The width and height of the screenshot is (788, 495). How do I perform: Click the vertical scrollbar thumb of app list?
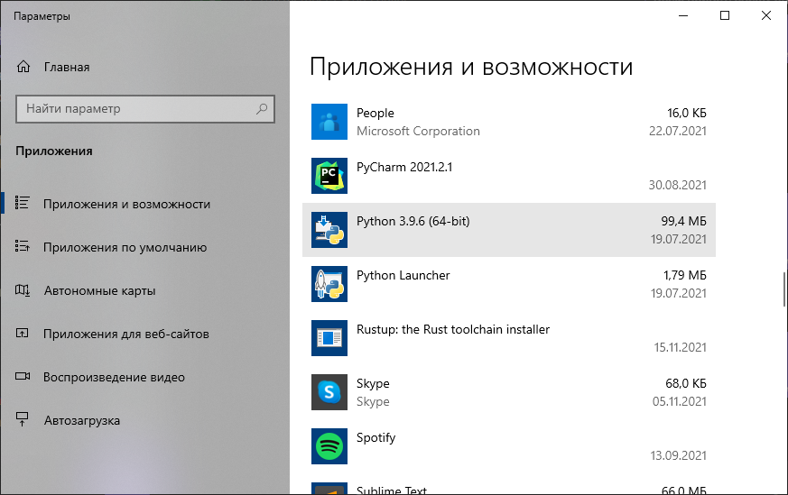[x=784, y=289]
